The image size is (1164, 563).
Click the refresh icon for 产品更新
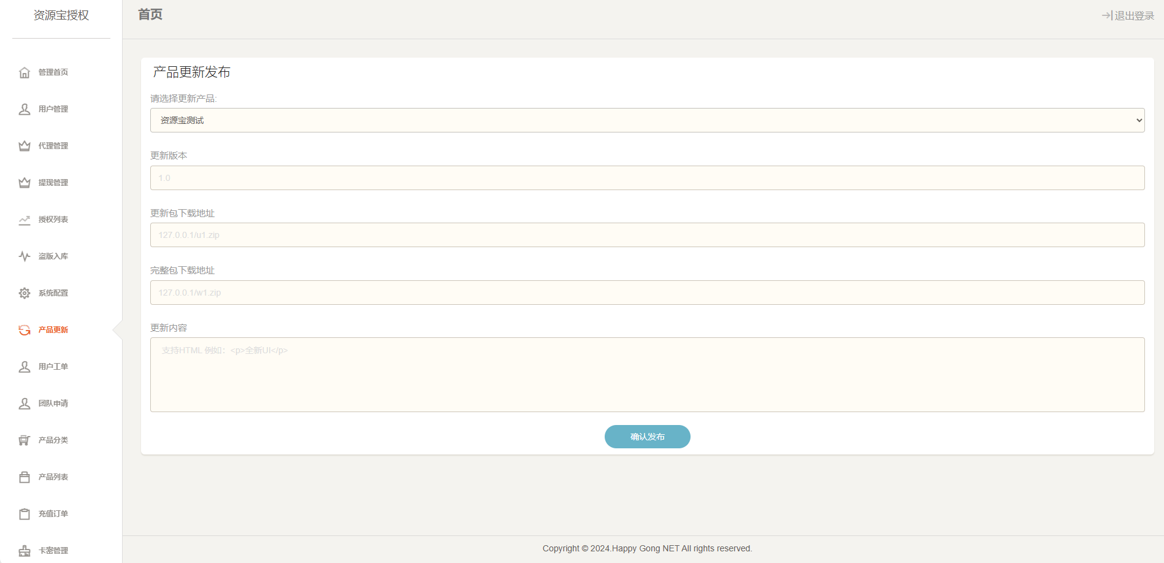[25, 330]
